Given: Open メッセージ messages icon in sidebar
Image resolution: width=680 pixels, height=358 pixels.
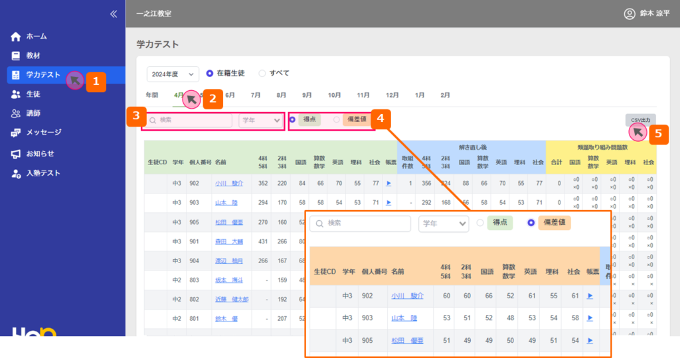Looking at the screenshot, I should click(x=16, y=133).
